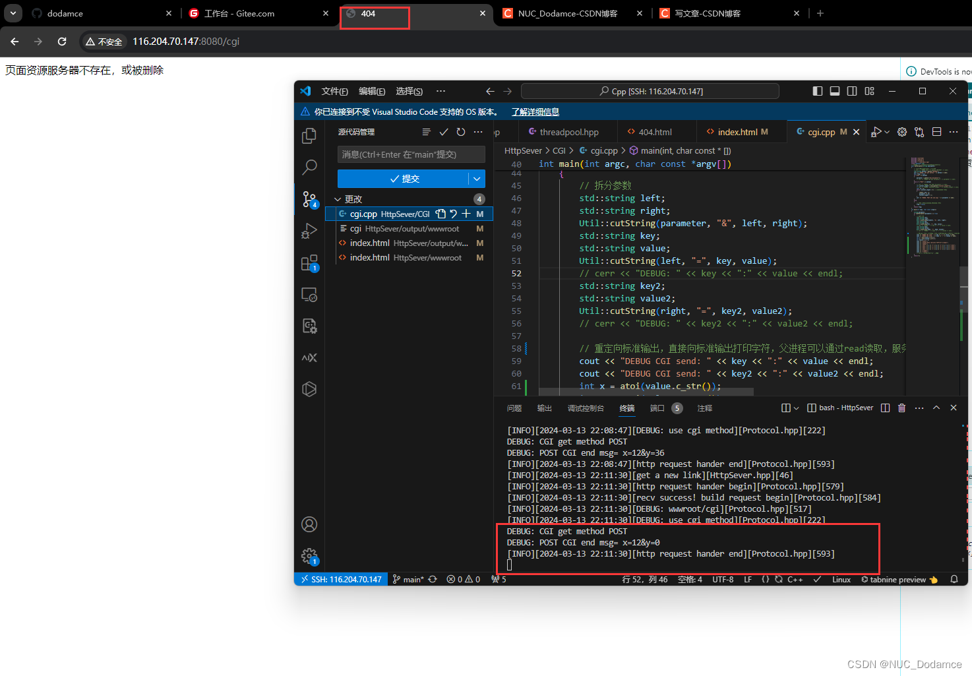Viewport: 972px width, 676px height.
Task: Reload the browser page
Action: 62,42
